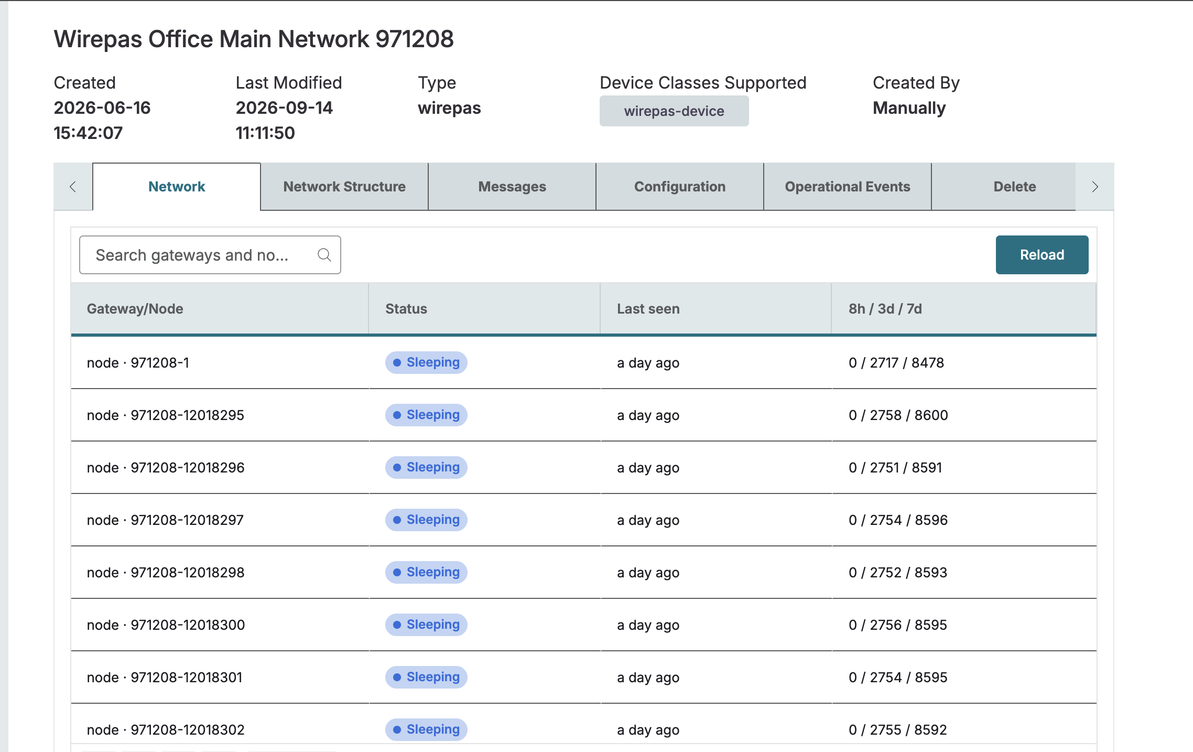Click Sleeping status of node 971208-12018300
The image size is (1193, 752).
pos(426,625)
